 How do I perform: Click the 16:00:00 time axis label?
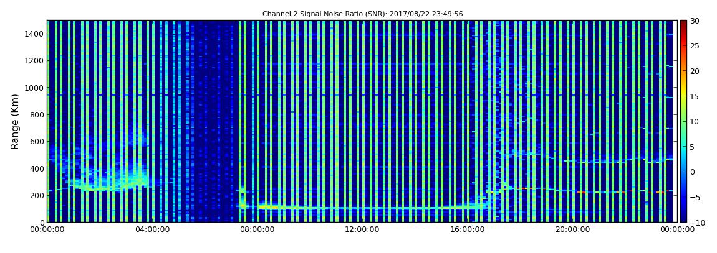[468, 230]
